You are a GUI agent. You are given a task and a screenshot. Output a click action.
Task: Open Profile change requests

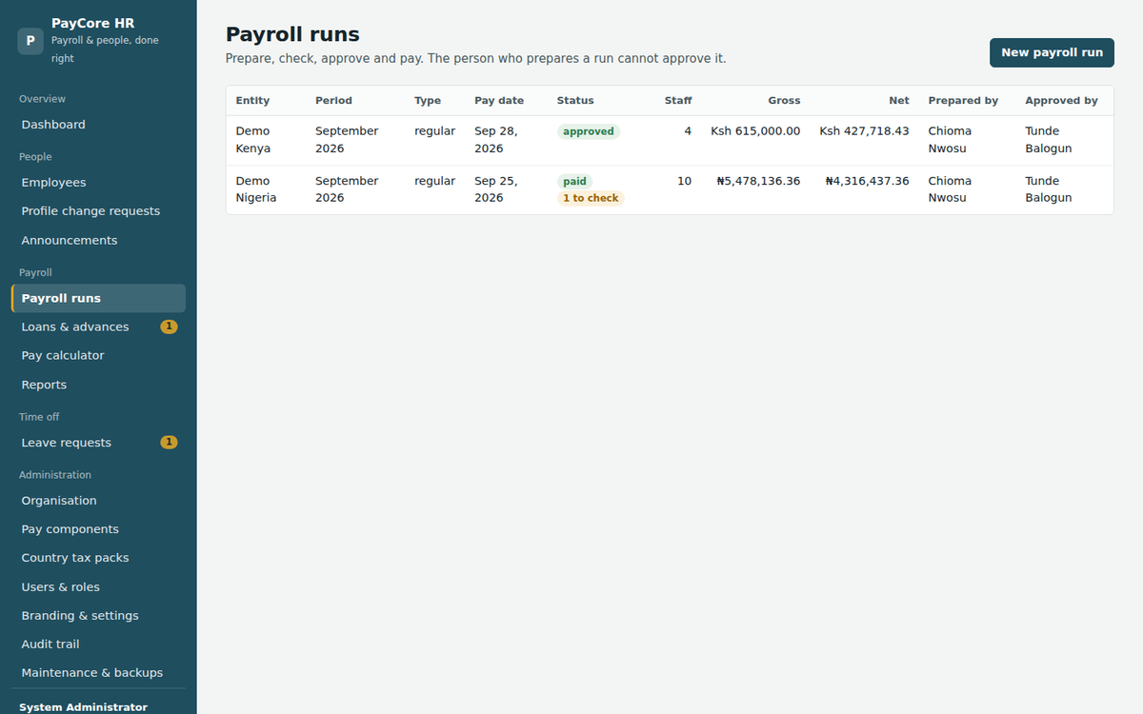[x=98, y=211]
